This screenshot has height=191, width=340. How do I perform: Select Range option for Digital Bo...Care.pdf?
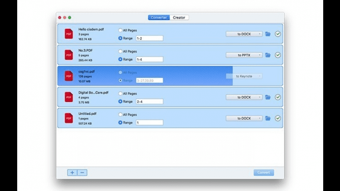tap(120, 101)
